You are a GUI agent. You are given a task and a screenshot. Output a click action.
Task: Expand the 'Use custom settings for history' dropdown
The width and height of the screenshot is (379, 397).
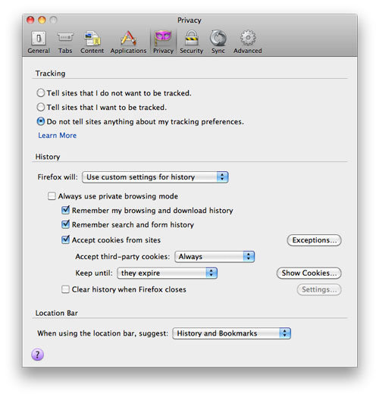click(155, 177)
